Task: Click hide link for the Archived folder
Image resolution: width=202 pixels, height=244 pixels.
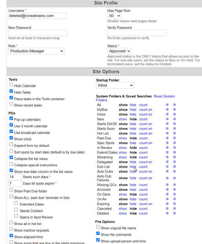Action: 133,190
